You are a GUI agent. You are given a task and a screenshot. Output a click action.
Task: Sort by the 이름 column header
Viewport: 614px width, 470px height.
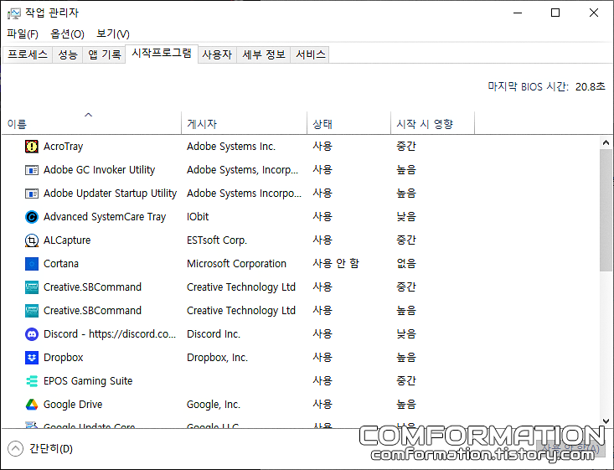click(91, 123)
